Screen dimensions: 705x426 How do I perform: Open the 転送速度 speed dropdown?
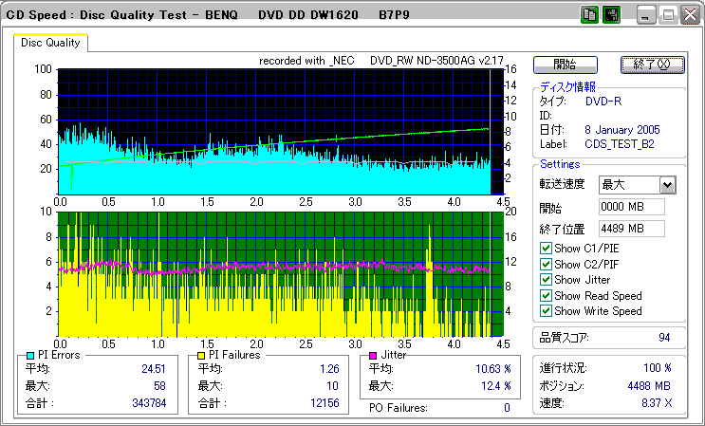point(667,185)
